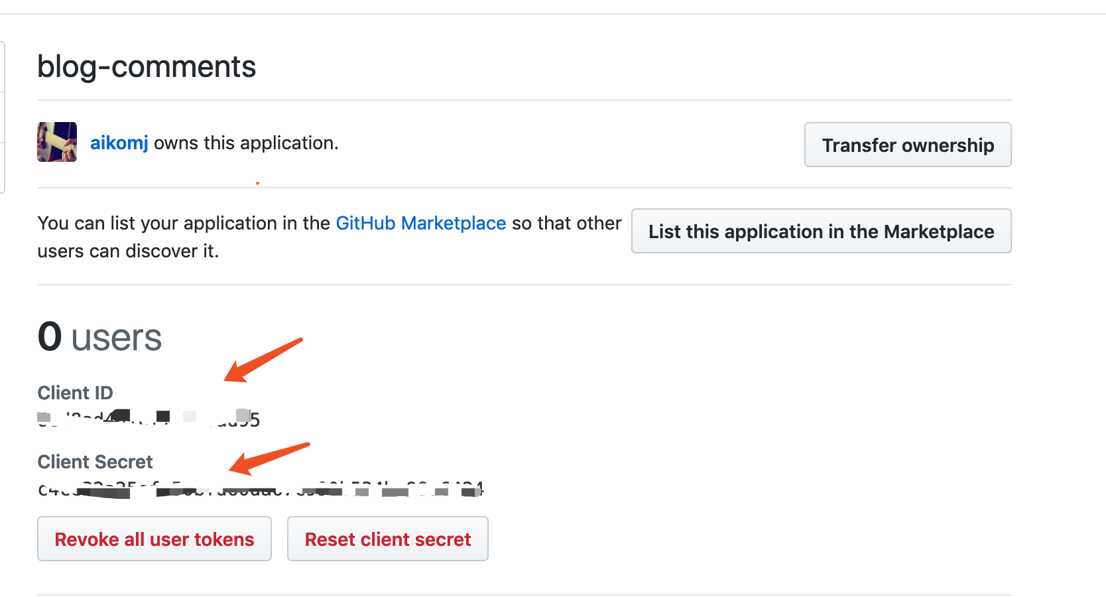Visit the aikomj user profile link
The width and height of the screenshot is (1106, 597).
point(119,143)
